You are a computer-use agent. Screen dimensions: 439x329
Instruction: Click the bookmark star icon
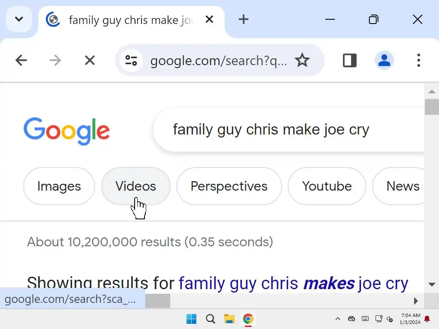[x=302, y=60]
